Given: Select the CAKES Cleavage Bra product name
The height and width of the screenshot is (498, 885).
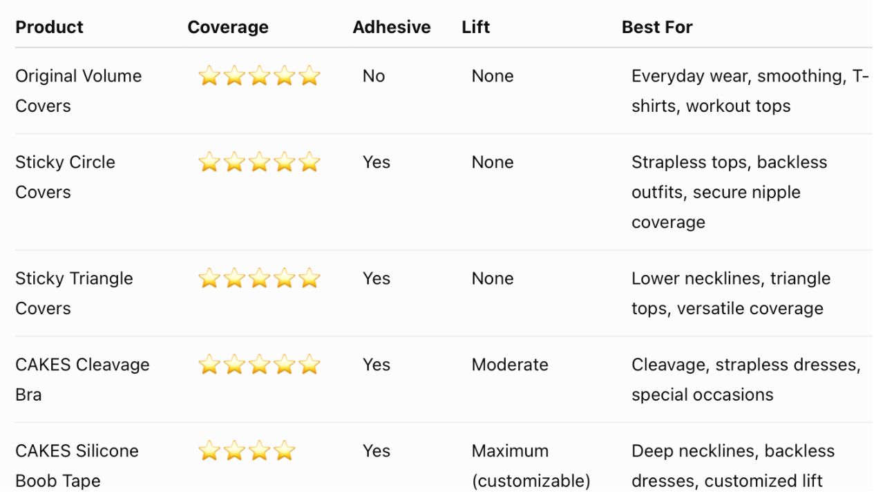Looking at the screenshot, I should (x=82, y=379).
